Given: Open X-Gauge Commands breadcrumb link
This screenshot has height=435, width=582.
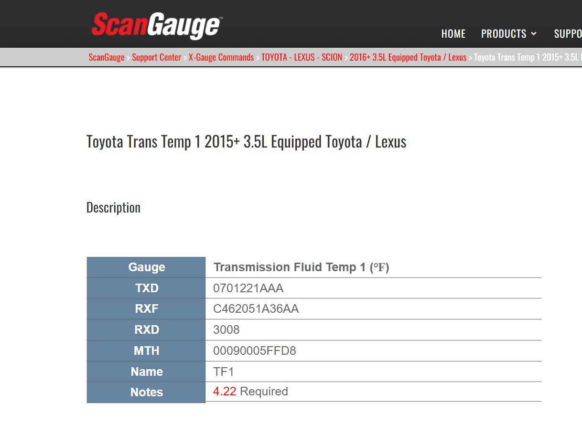Looking at the screenshot, I should tap(221, 57).
